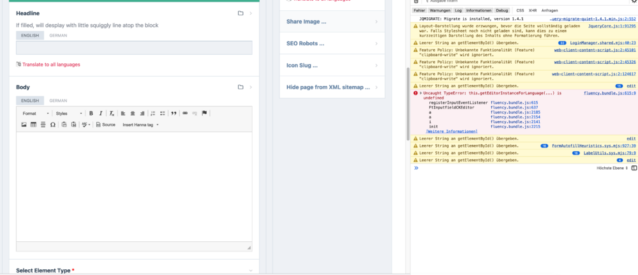Toggle the Debug console filter
Viewport: 638px width, 275px height.
tap(502, 11)
